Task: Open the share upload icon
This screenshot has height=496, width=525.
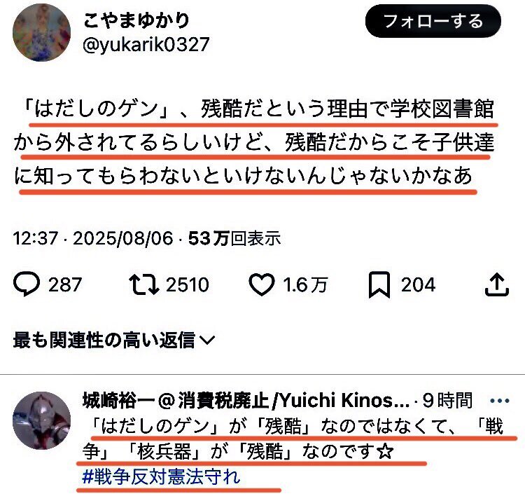Action: pyautogui.click(x=497, y=284)
